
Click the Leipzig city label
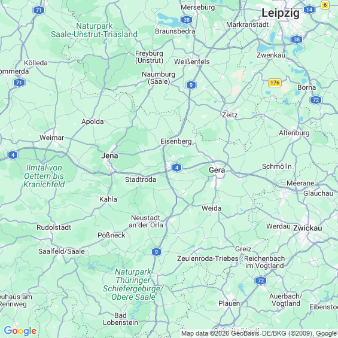[x=281, y=13]
